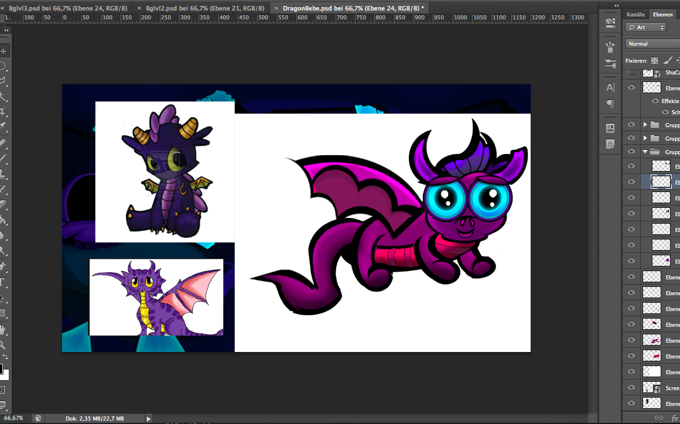Screen dimensions: 680x424
Task: Select the Hand tool
Action: [3, 330]
